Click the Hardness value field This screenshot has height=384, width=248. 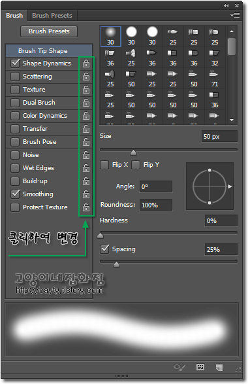click(221, 221)
